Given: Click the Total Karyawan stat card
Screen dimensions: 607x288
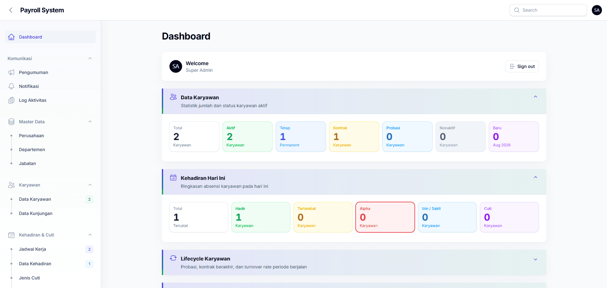Looking at the screenshot, I should point(194,137).
